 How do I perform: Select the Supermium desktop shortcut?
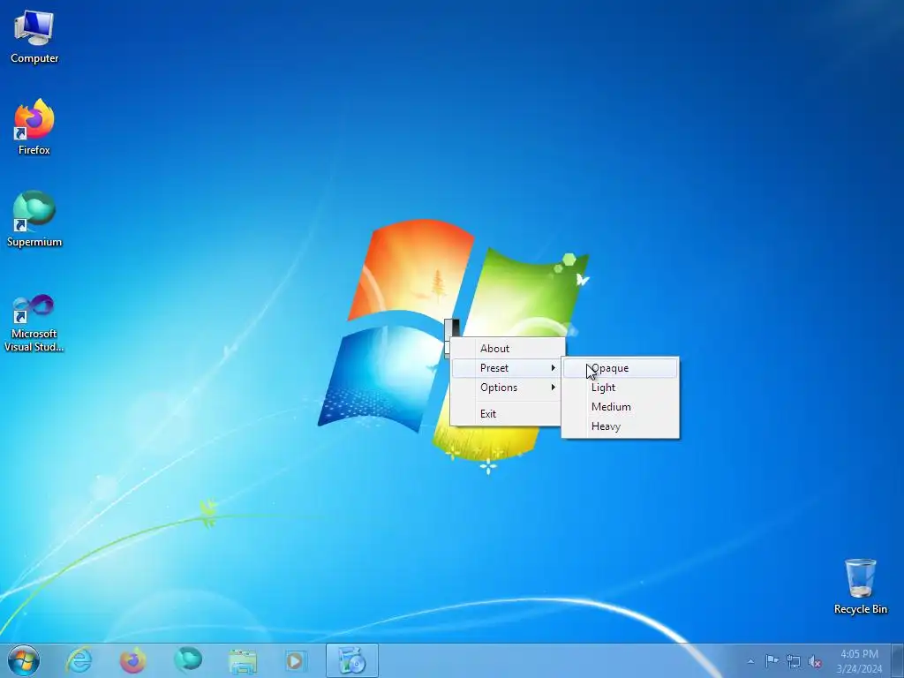(x=34, y=219)
